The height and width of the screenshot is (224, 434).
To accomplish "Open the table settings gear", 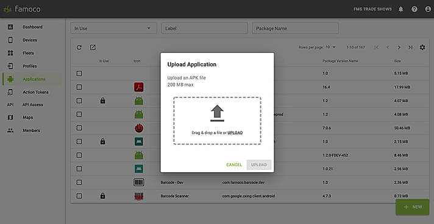I will 422,47.
